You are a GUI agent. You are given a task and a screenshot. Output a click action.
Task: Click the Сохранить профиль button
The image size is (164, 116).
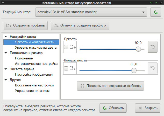tap(26, 25)
